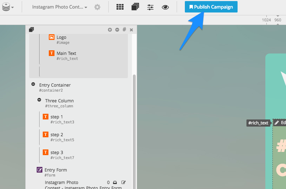The image size is (286, 189).
Task: Click the Publish Campaign button
Action: pos(211,7)
